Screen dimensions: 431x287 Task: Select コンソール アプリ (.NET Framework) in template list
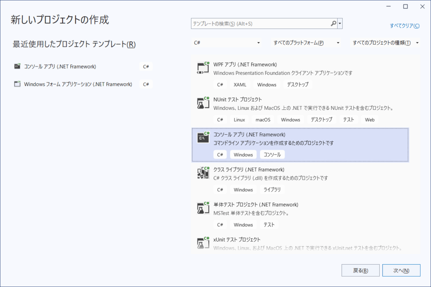click(300, 145)
